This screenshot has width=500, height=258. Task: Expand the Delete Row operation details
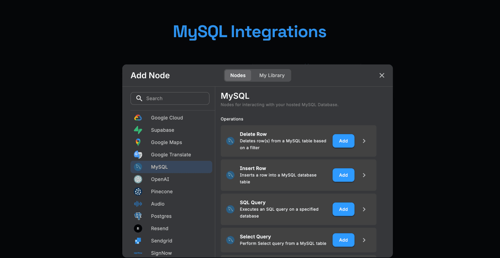(x=364, y=141)
